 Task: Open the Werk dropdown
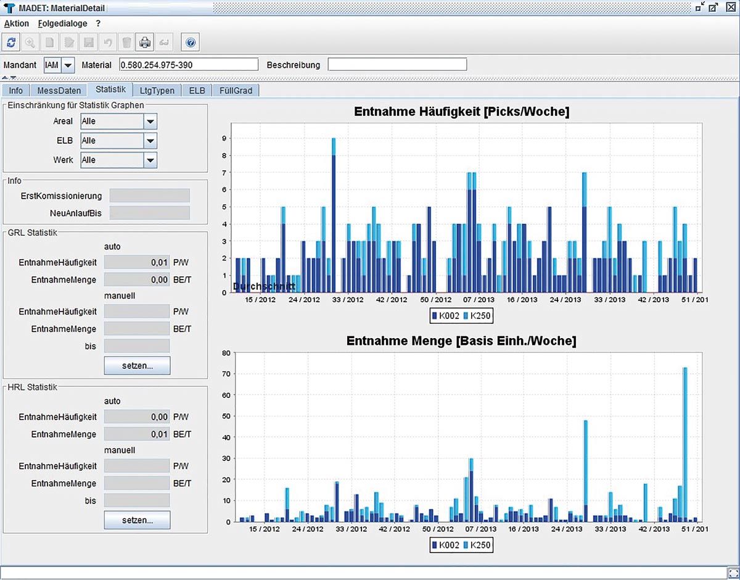[x=150, y=160]
